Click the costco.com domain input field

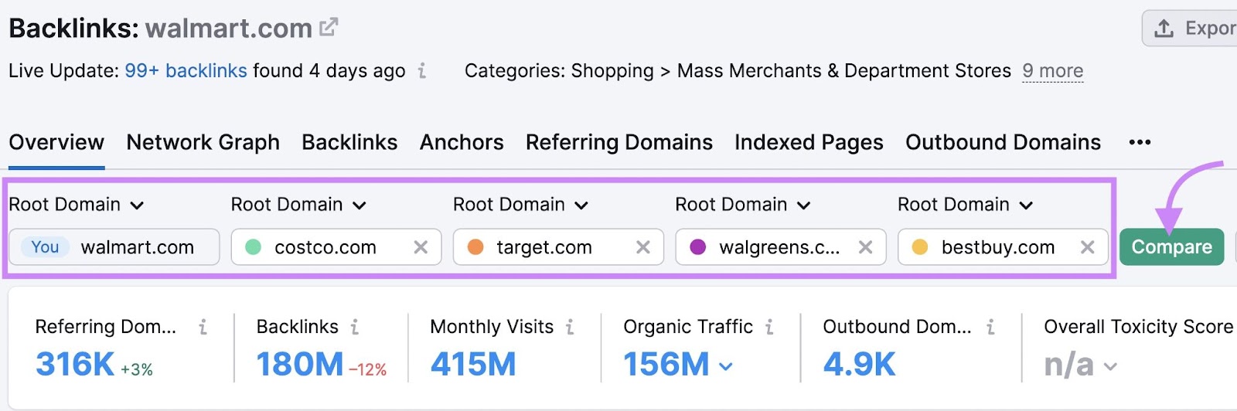point(336,247)
